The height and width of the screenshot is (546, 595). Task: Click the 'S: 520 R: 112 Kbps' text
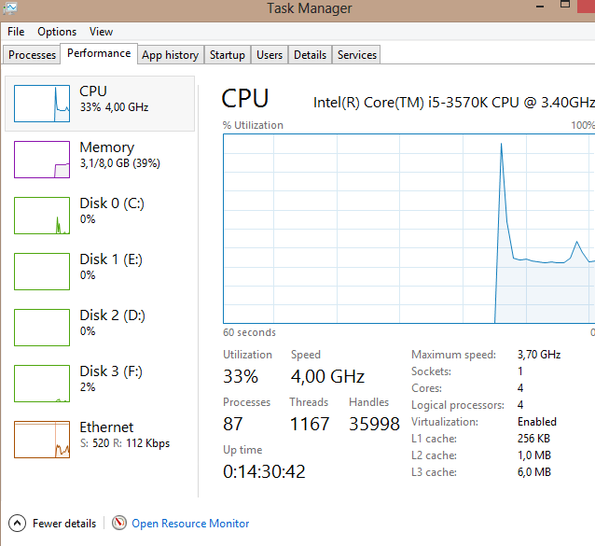(x=124, y=443)
